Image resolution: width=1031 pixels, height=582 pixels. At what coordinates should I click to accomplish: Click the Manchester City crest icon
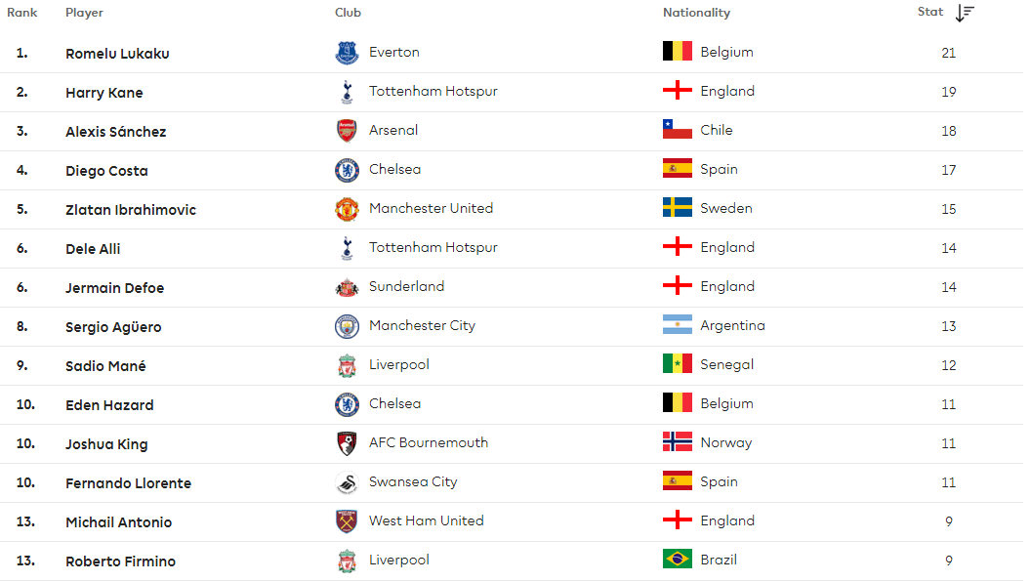click(347, 326)
